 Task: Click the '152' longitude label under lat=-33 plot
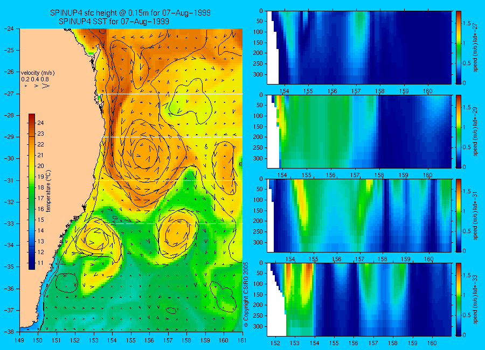pyautogui.click(x=275, y=343)
